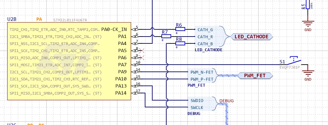Click the R7 designator text
The height and width of the screenshot is (125, 328).
165,32
